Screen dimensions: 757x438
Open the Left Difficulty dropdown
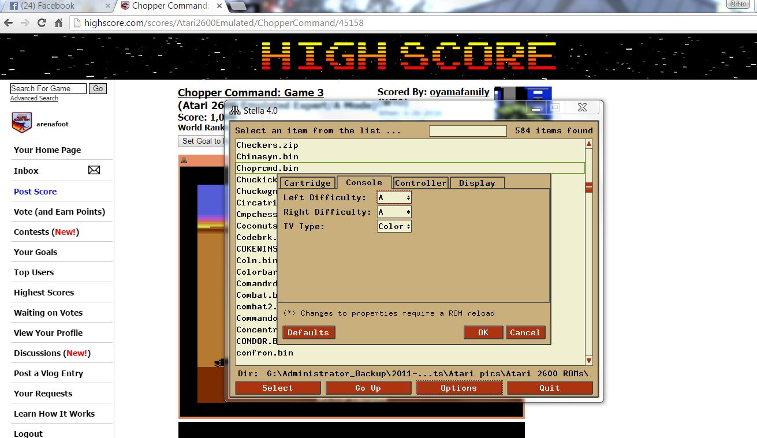[394, 197]
